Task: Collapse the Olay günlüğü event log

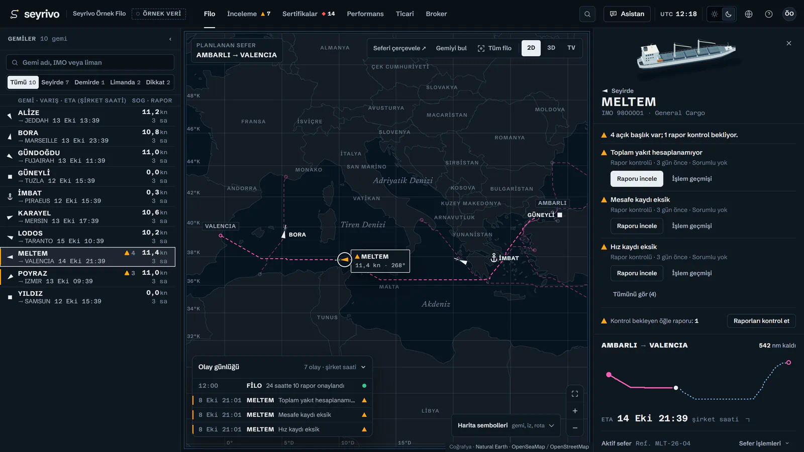Action: pyautogui.click(x=363, y=367)
